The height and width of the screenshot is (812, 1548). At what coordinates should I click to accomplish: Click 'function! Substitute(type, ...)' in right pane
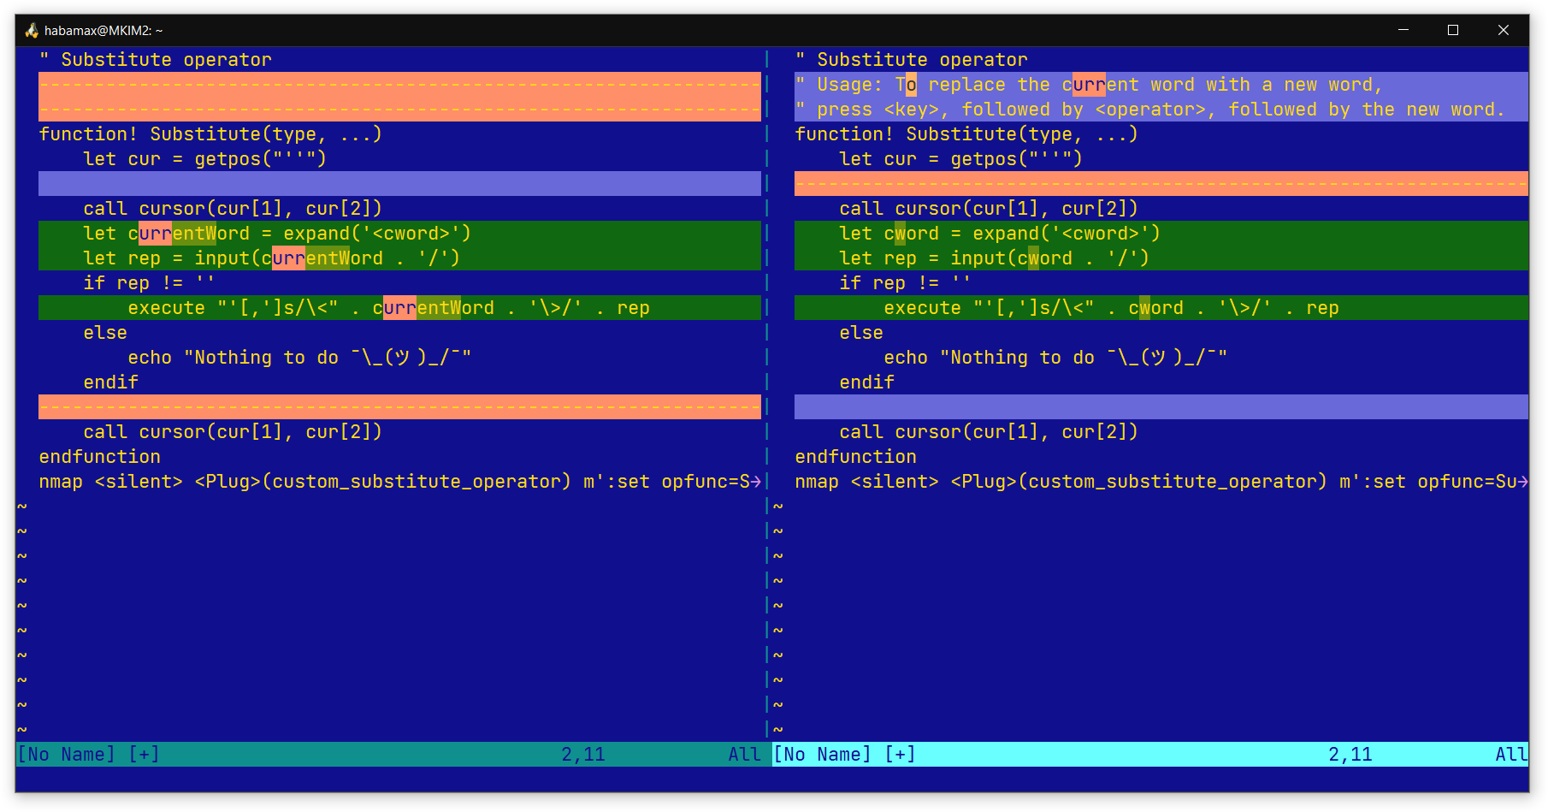(x=966, y=134)
